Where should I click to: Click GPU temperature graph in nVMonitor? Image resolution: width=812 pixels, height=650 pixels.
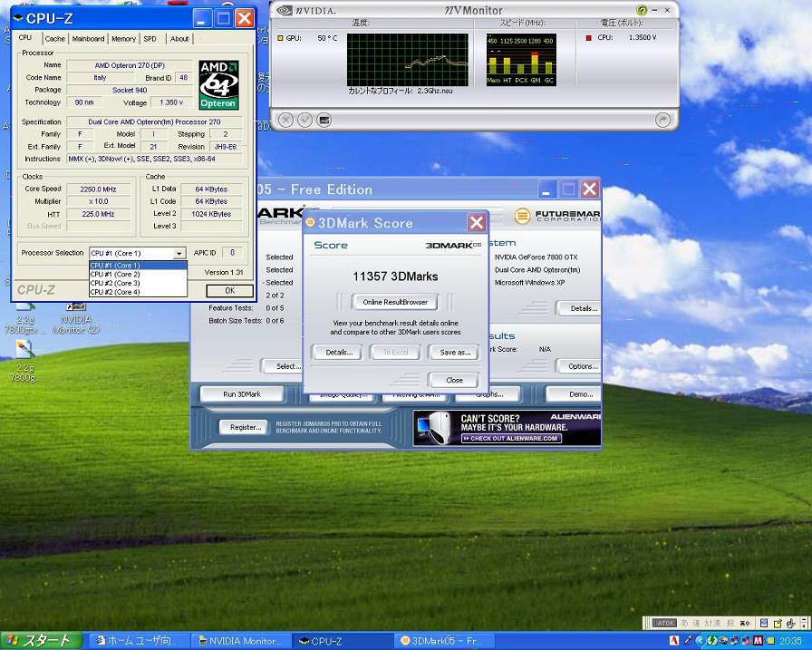tap(408, 60)
